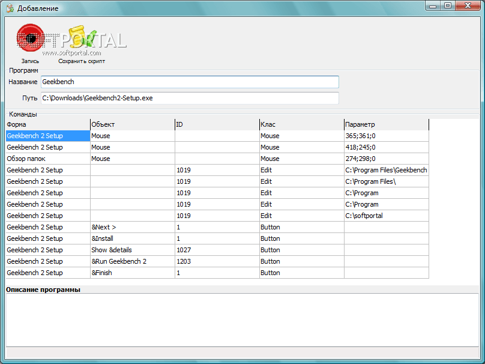The height and width of the screenshot is (364, 485).
Task: Select the &Run Geekbench 2 cell
Action: (133, 261)
